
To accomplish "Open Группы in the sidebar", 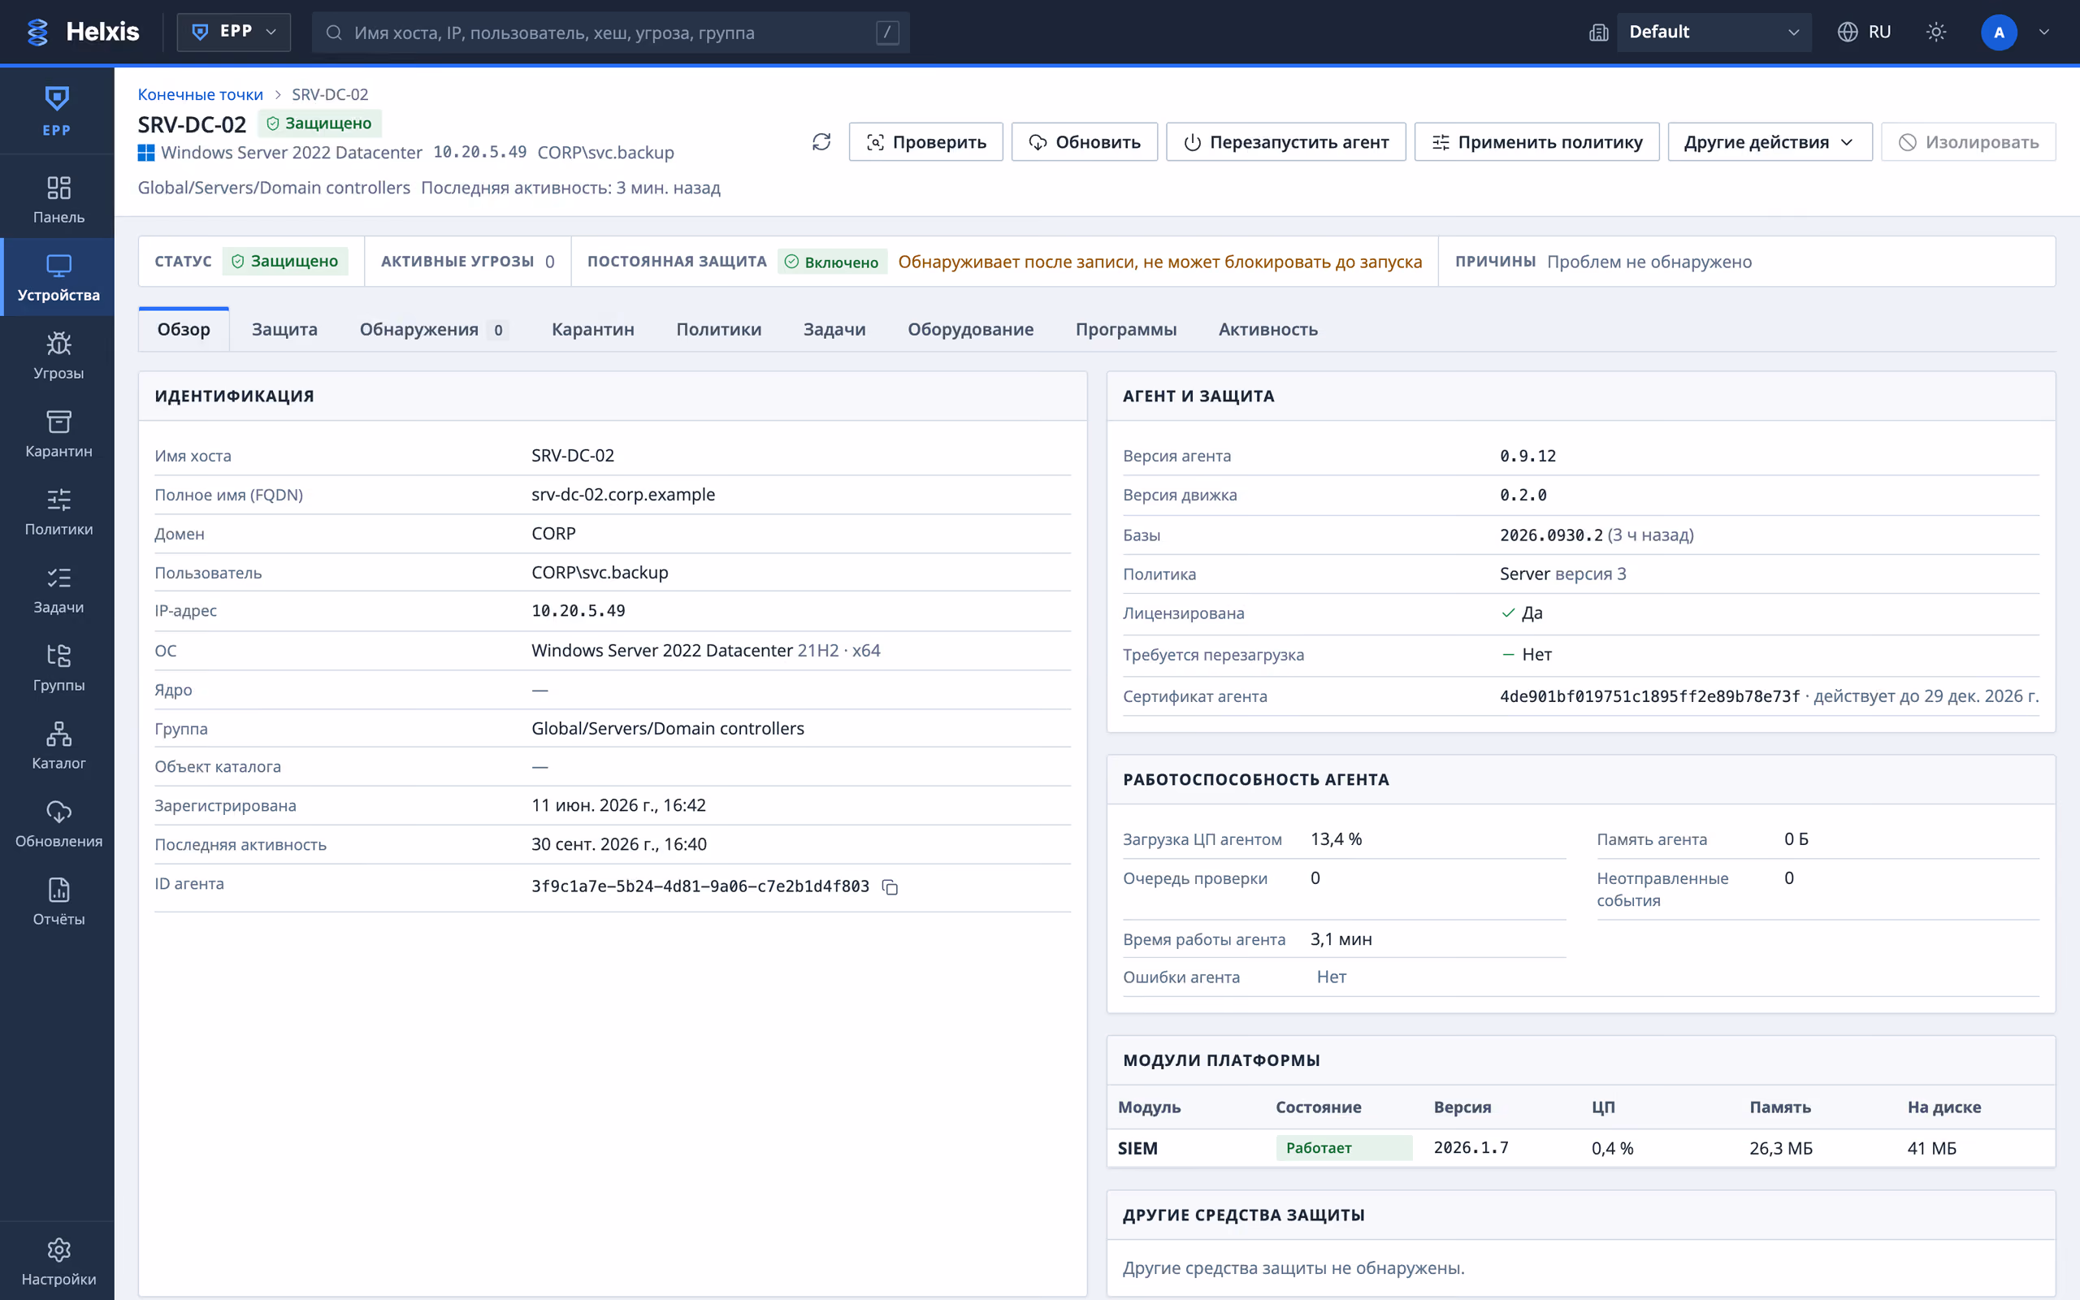I will (x=58, y=668).
